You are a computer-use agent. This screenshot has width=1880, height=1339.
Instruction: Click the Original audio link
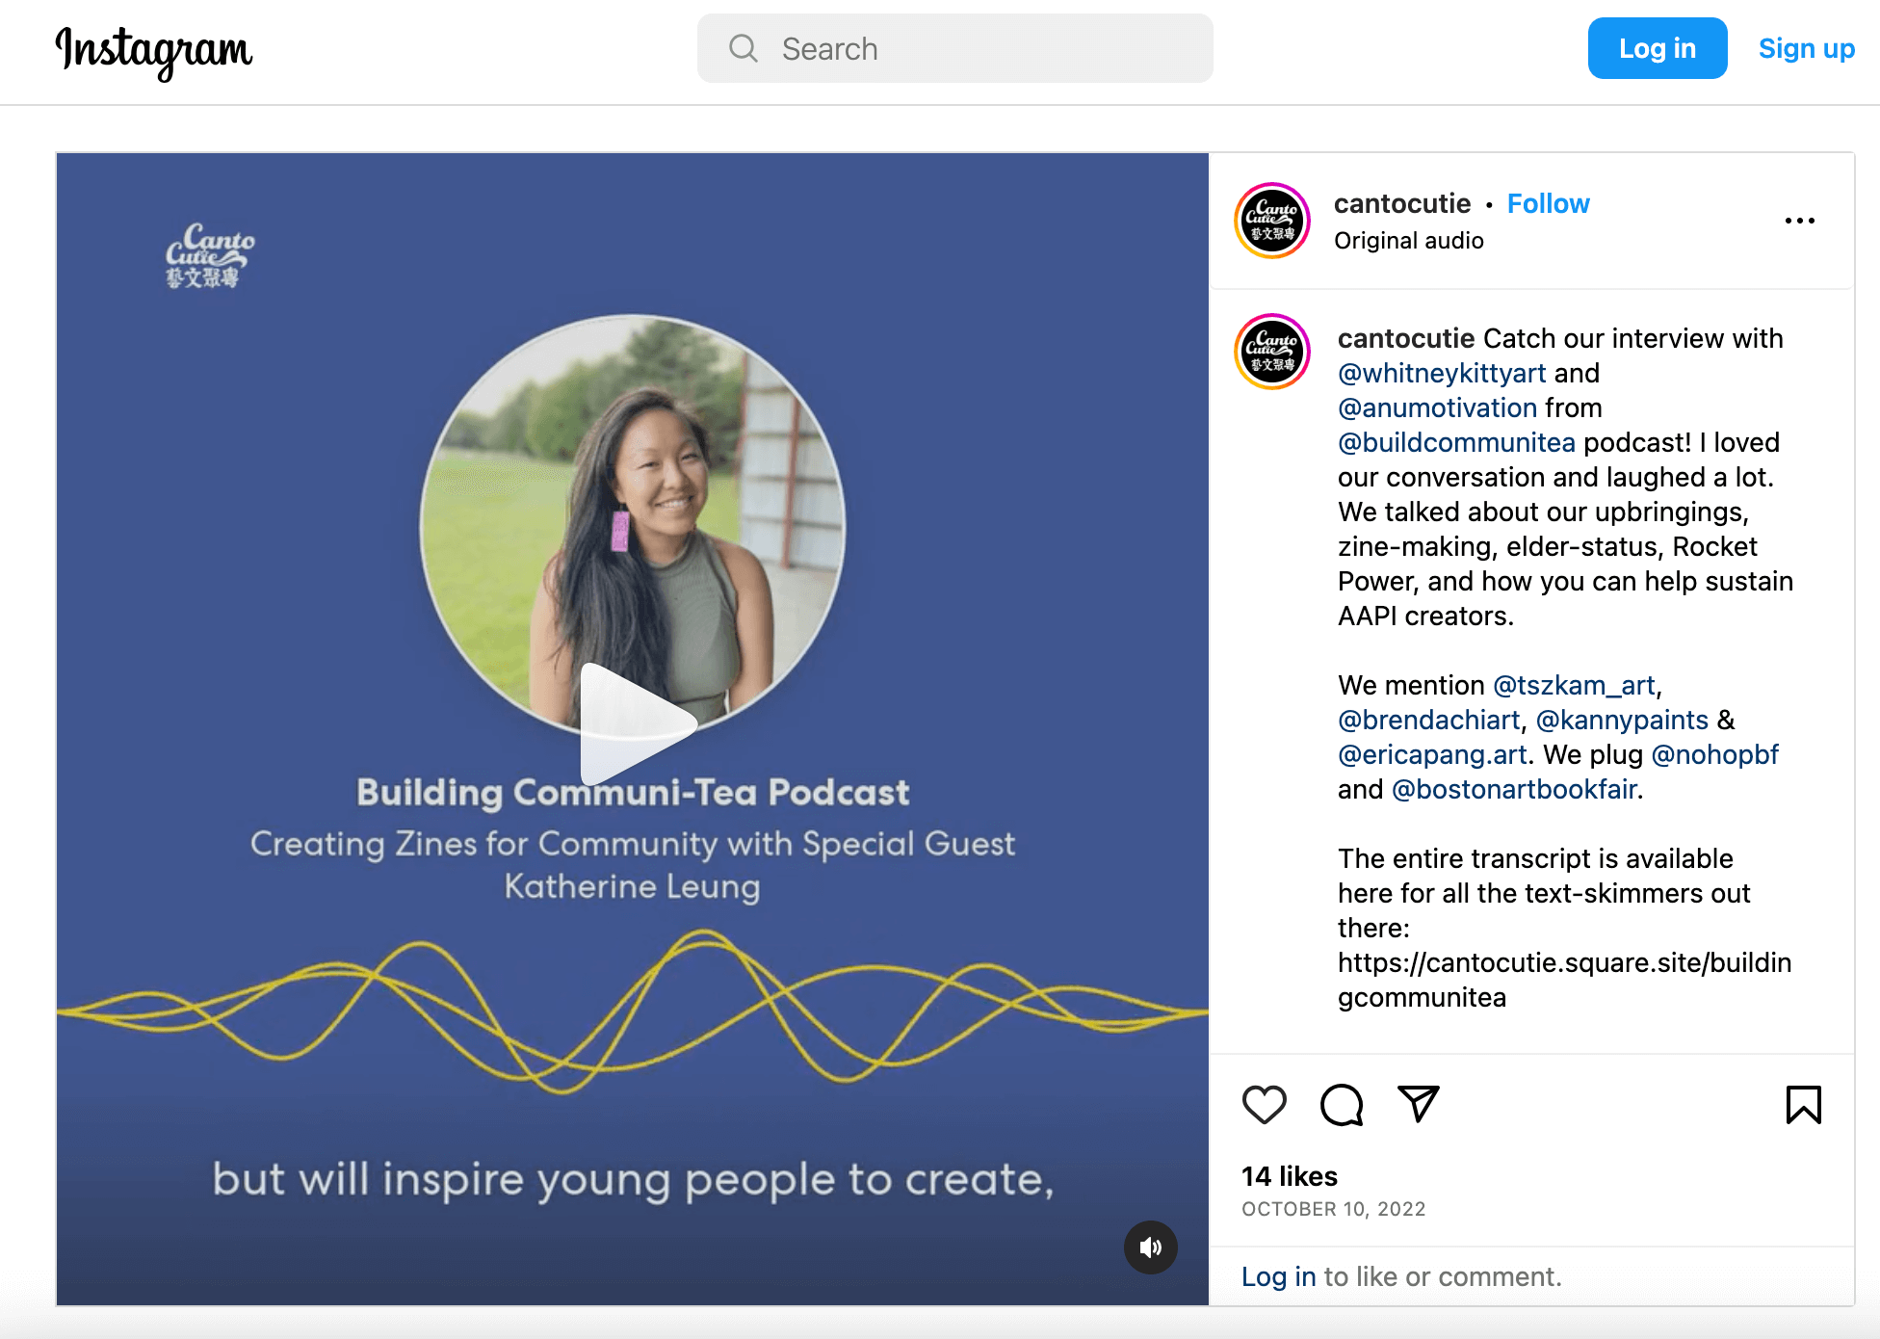1408,240
